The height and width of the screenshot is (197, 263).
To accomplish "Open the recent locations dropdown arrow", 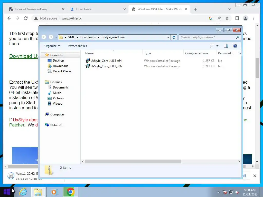I will (56, 37).
